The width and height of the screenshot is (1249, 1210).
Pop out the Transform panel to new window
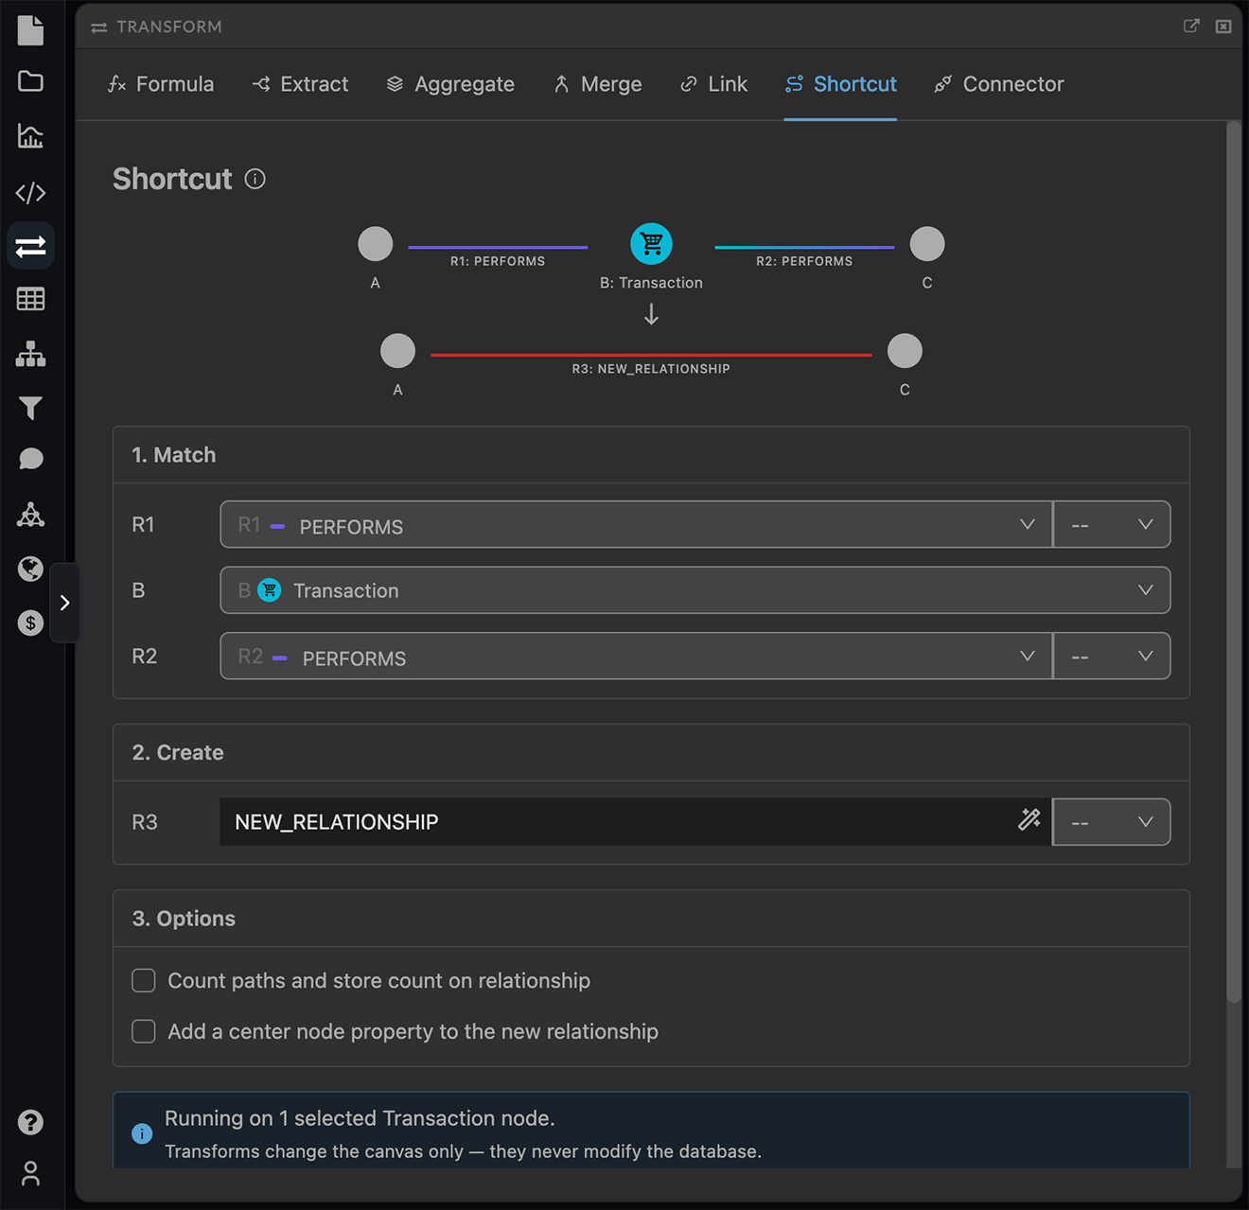click(1191, 26)
